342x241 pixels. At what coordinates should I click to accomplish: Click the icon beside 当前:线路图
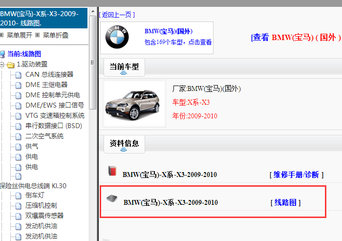click(x=2, y=54)
